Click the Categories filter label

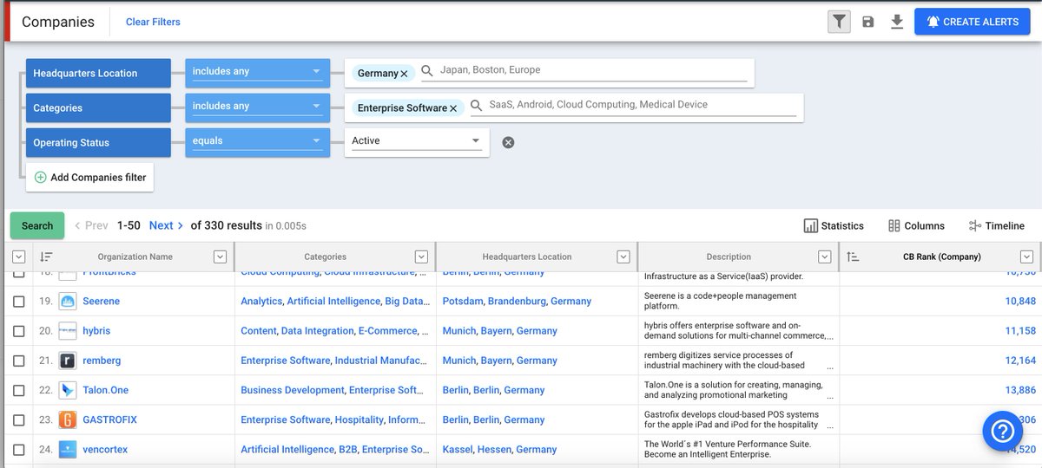click(x=98, y=107)
